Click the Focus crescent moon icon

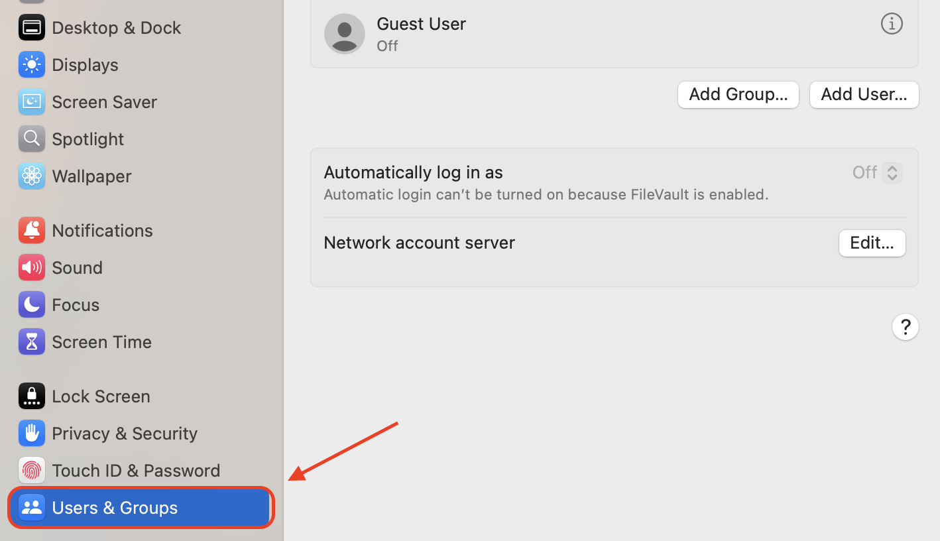(x=31, y=304)
